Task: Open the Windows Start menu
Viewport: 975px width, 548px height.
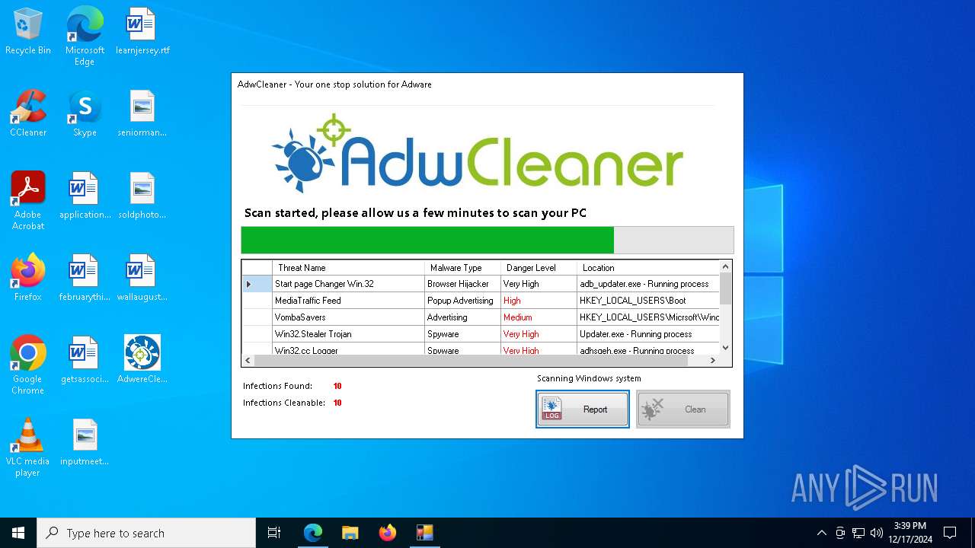Action: 18,533
